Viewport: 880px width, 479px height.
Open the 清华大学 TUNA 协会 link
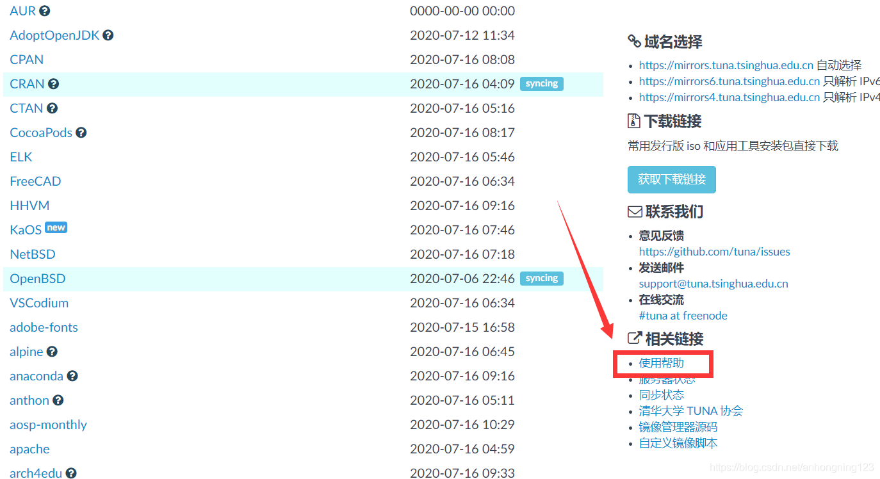tap(691, 411)
